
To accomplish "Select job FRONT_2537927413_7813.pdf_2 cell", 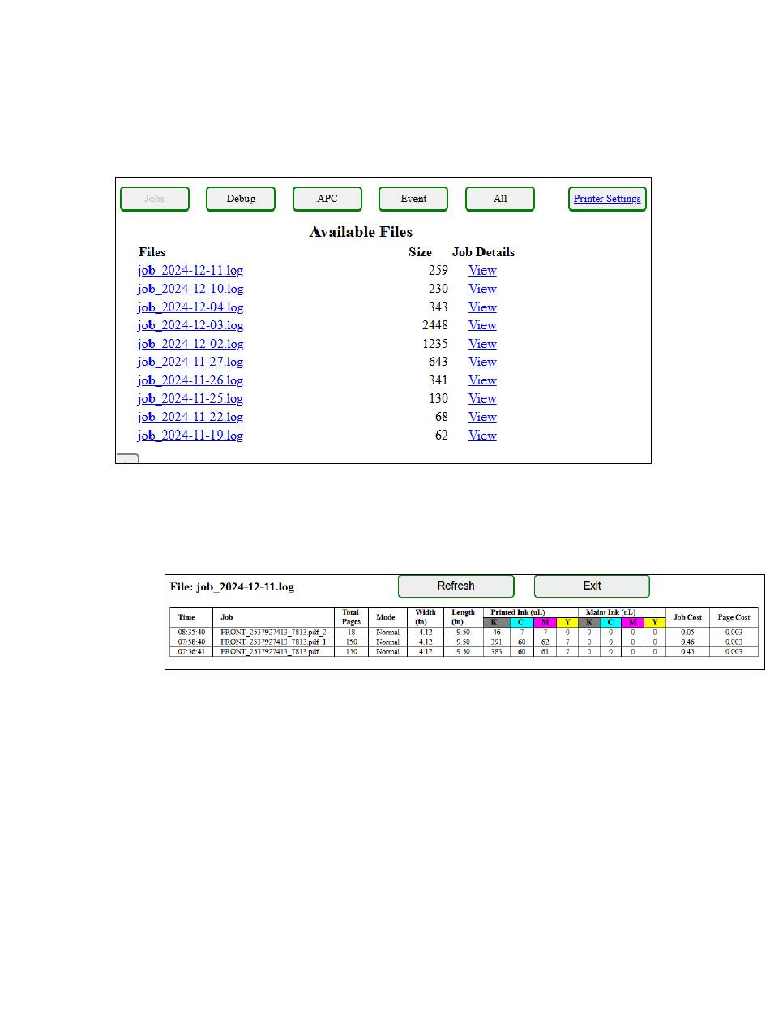I will pyautogui.click(x=273, y=633).
